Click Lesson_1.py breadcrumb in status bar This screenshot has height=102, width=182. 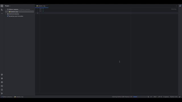click(x=19, y=97)
